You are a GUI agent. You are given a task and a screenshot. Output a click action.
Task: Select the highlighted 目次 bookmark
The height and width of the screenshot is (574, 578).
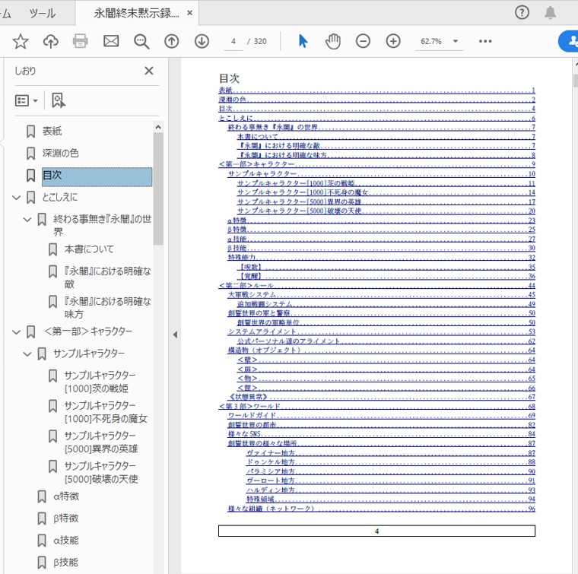(97, 176)
